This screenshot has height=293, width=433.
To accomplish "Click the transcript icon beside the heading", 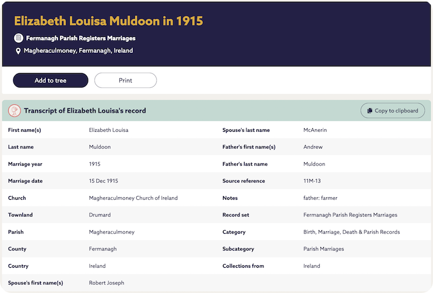I will pos(15,110).
